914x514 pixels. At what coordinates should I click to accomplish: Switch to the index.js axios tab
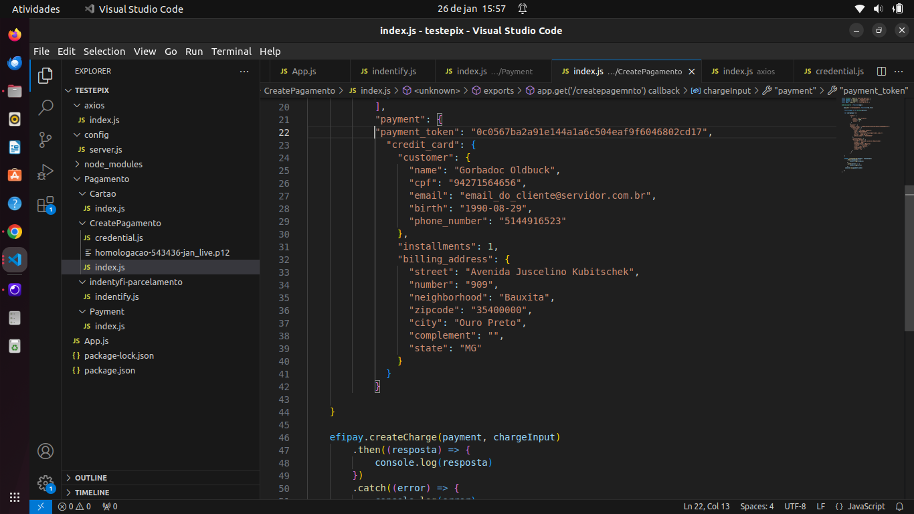point(748,71)
